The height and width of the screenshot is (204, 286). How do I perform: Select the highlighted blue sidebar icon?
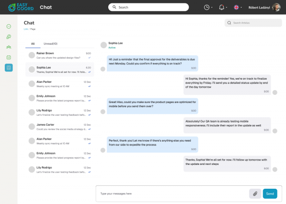(9, 68)
